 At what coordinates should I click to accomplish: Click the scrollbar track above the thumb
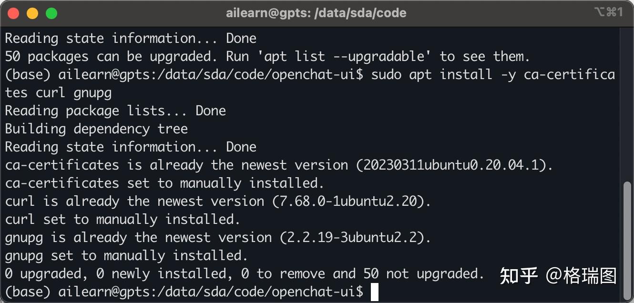click(x=628, y=105)
